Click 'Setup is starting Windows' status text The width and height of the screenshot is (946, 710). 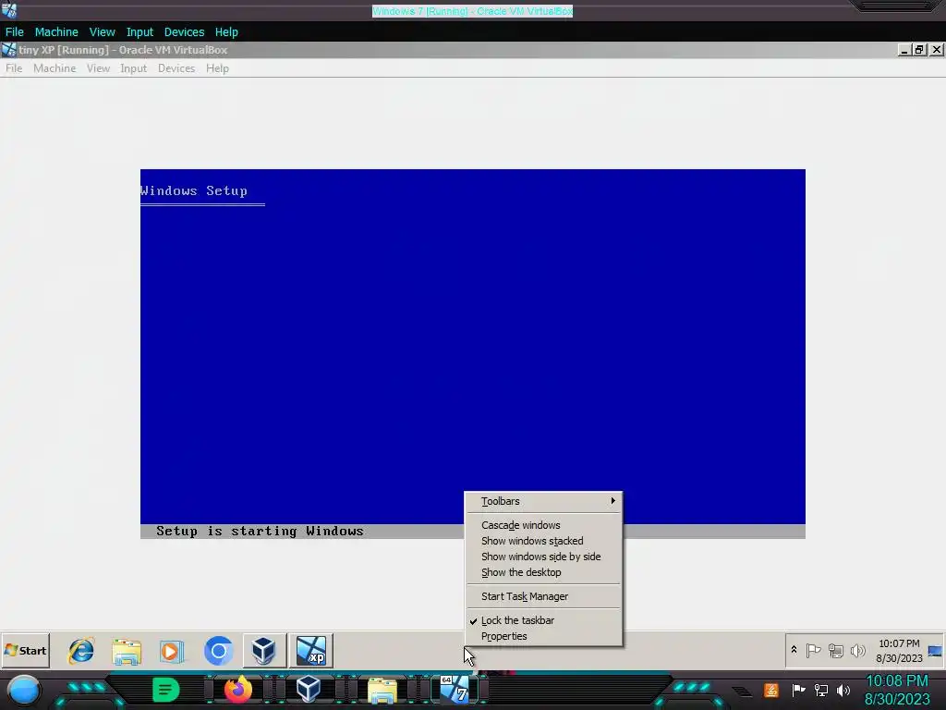(x=260, y=532)
